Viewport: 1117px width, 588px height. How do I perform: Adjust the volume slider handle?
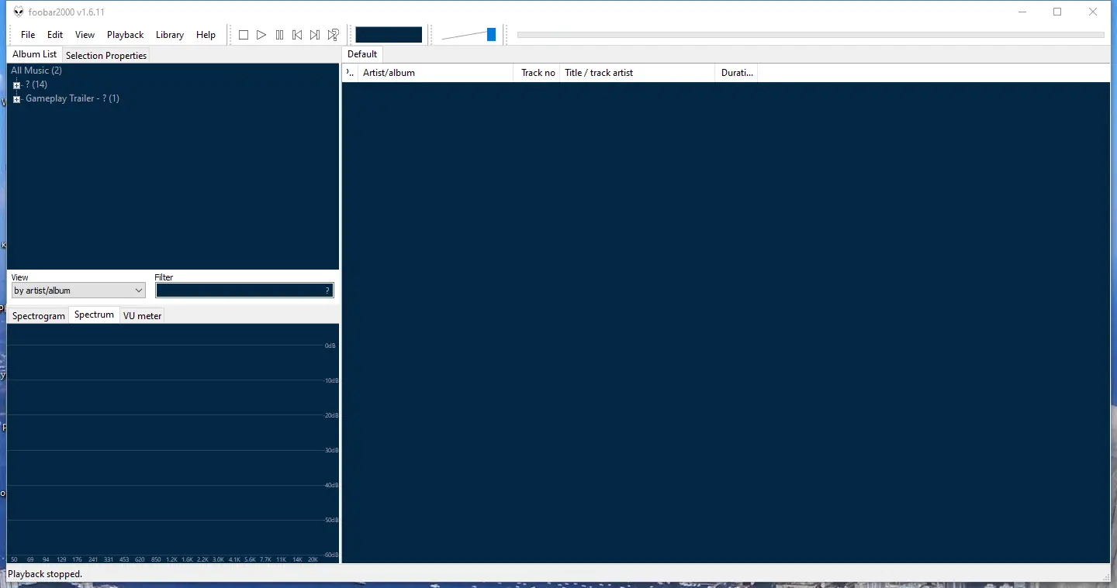[x=491, y=35]
